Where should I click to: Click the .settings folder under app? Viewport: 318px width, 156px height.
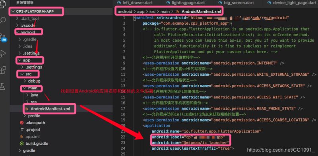pos(34,67)
